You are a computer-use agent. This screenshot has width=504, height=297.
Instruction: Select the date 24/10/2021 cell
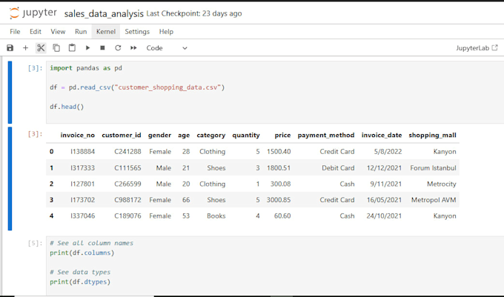click(x=384, y=216)
